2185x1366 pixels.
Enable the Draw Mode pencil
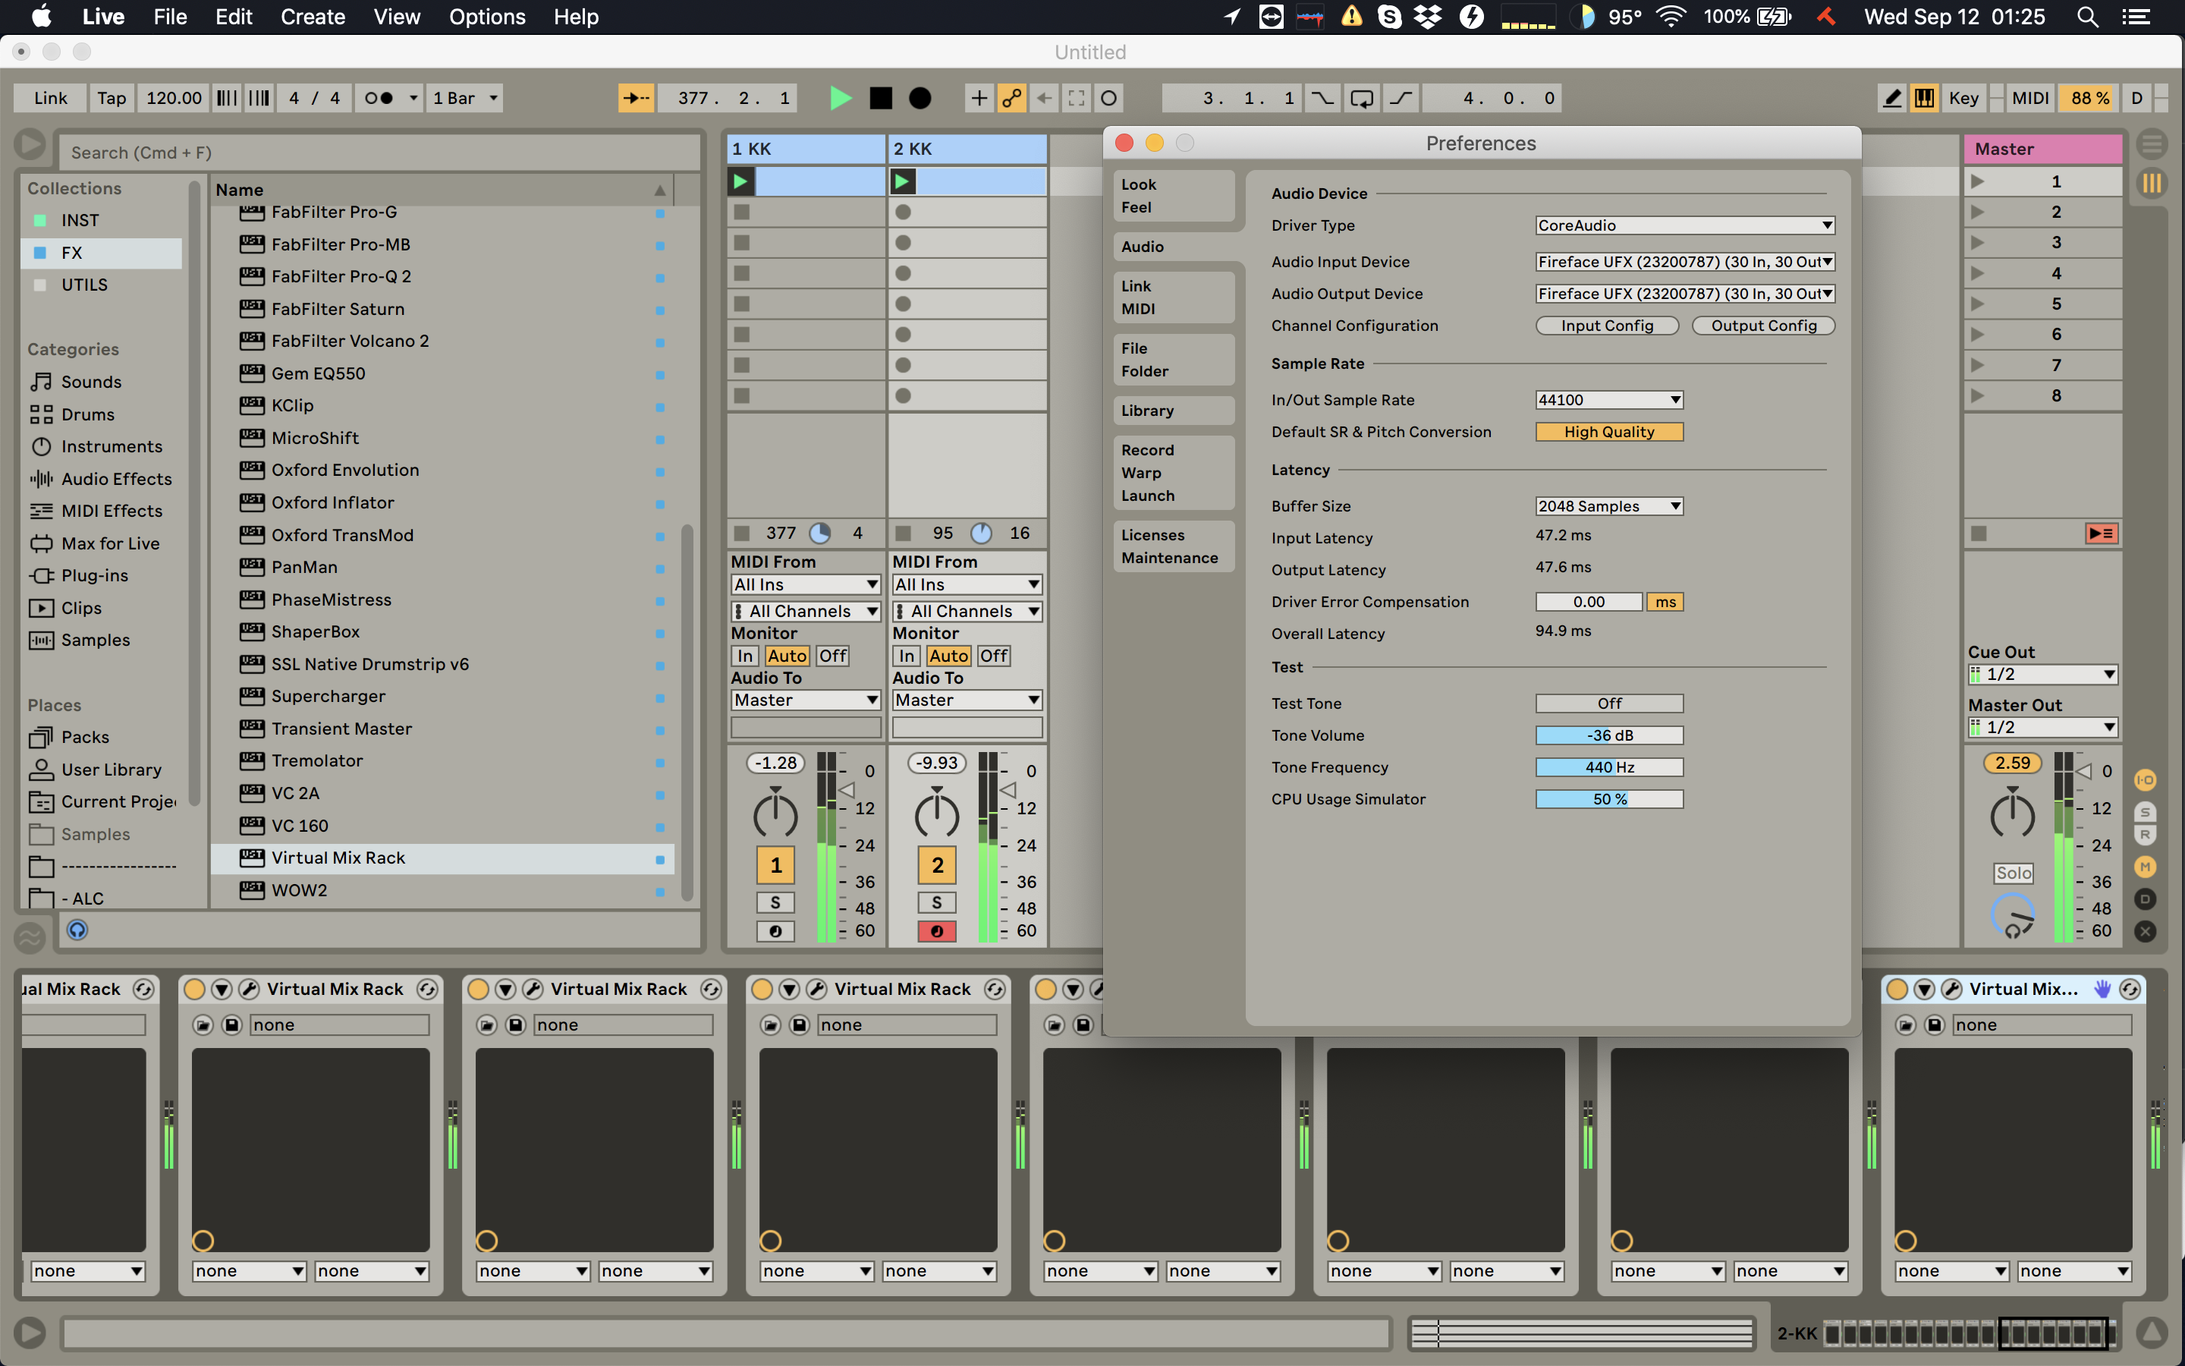(1892, 98)
